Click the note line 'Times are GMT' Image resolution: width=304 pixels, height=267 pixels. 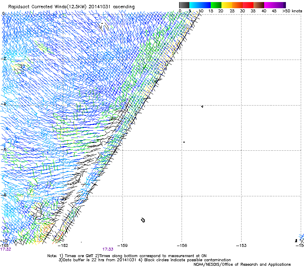(79, 256)
